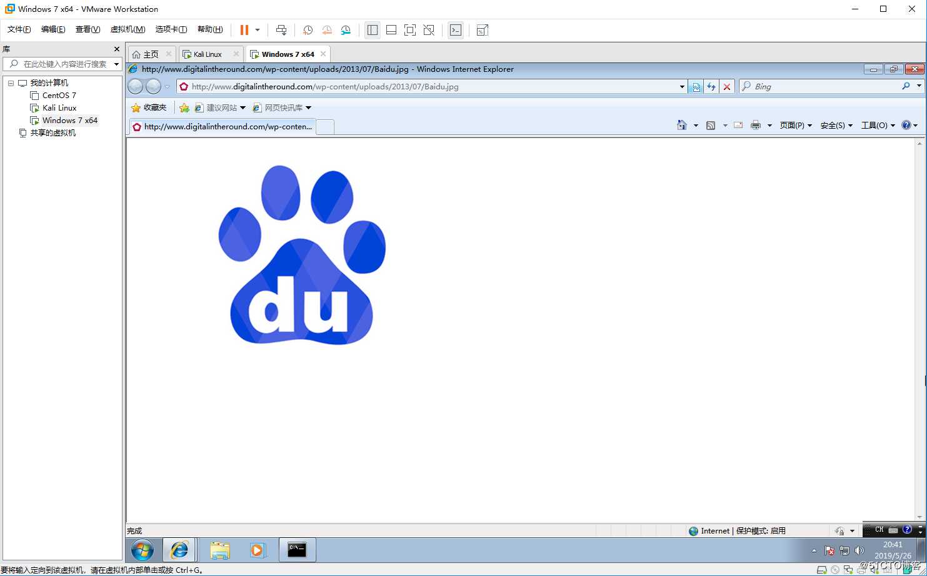Toggle the console view button
Viewport: 927px width, 576px height.
click(x=456, y=30)
